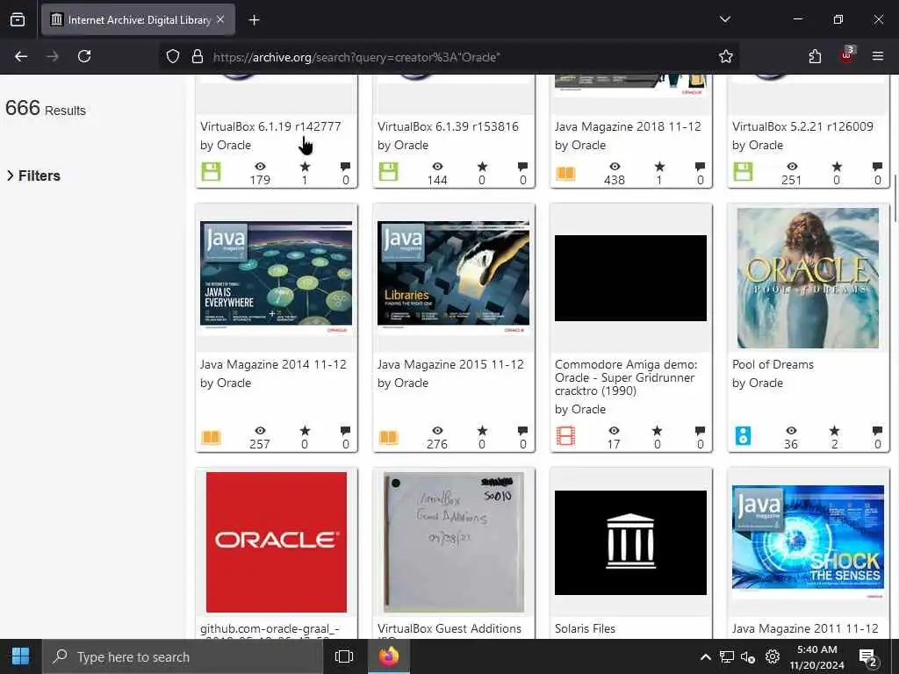Image resolution: width=899 pixels, height=674 pixels.
Task: Click the forward navigation arrow
Action: (x=52, y=56)
